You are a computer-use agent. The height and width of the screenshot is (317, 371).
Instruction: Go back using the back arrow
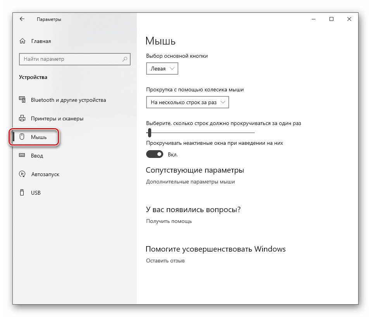pos(22,19)
